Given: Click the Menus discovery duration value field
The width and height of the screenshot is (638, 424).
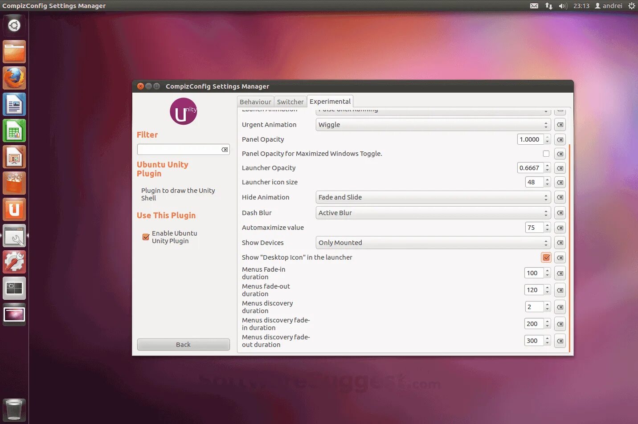Looking at the screenshot, I should coord(535,307).
